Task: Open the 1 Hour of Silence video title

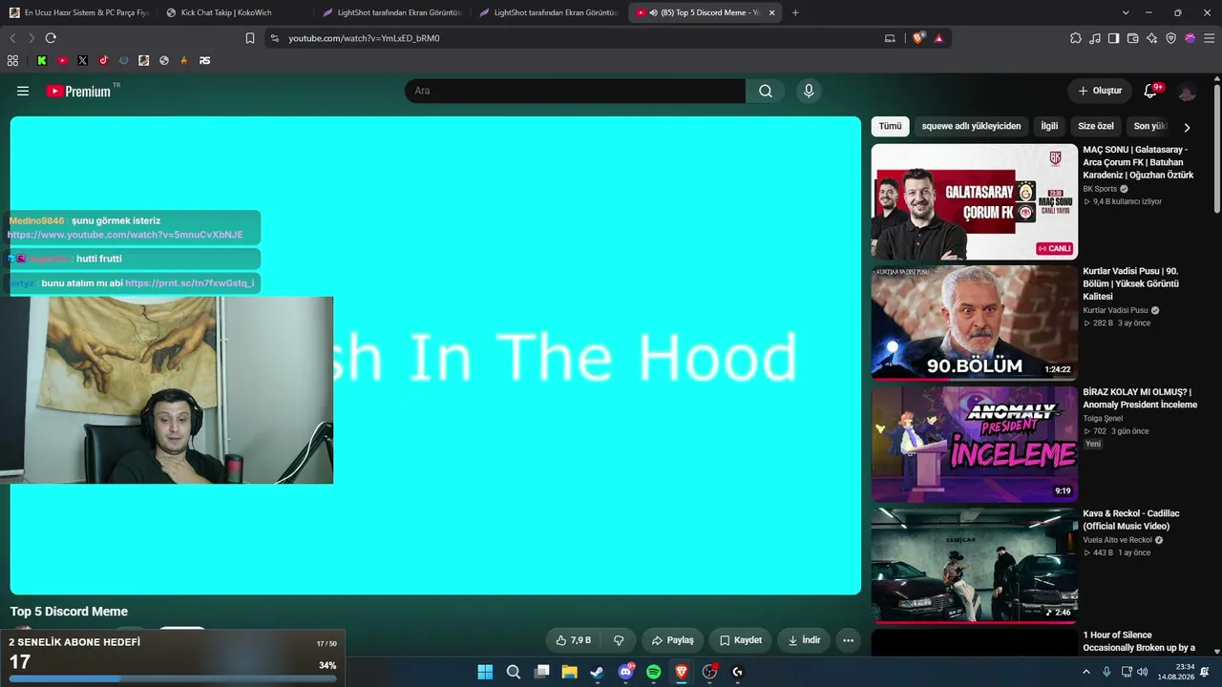Action: tap(1139, 641)
